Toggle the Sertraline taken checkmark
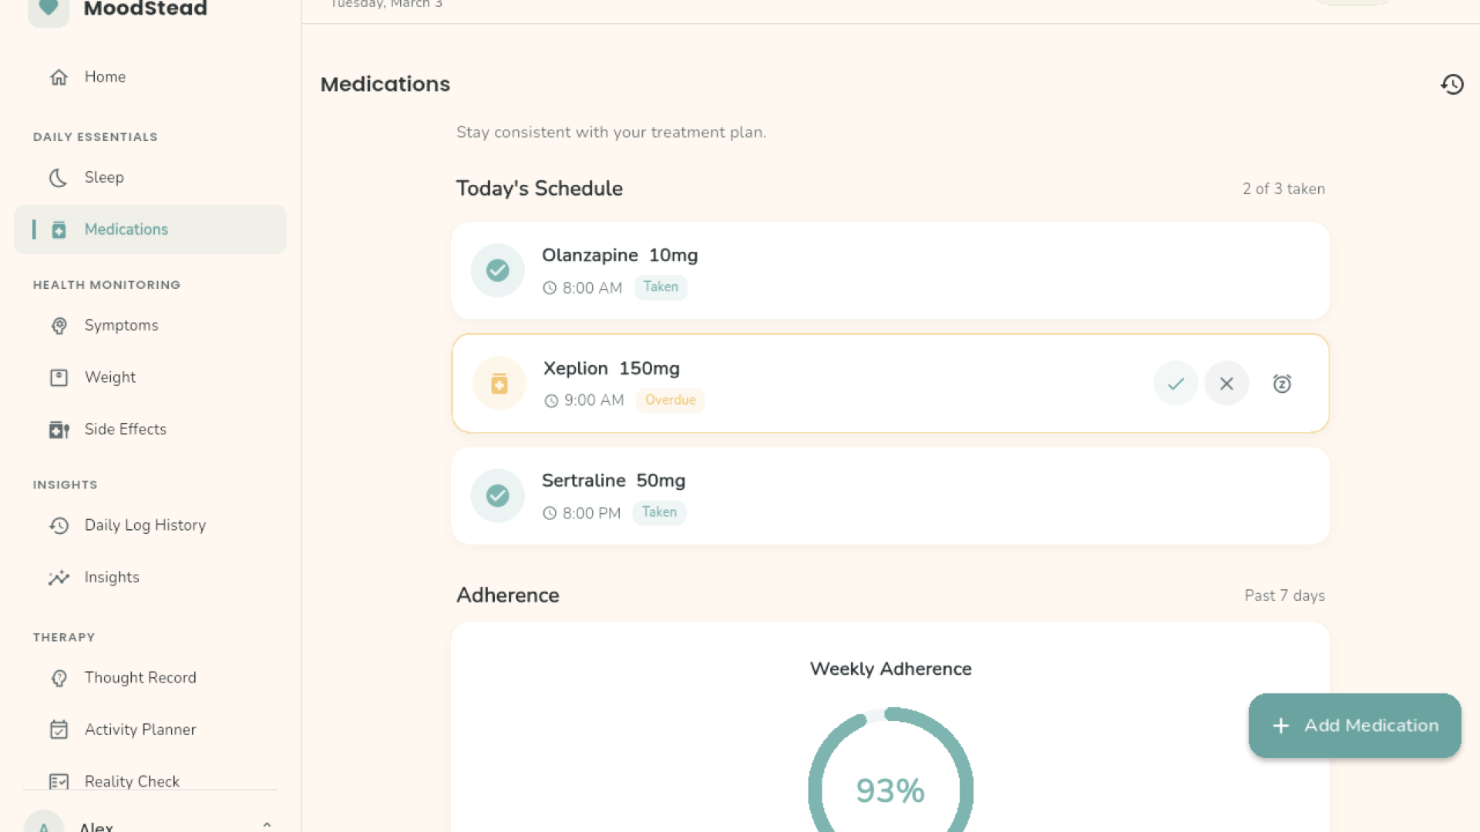 [498, 496]
